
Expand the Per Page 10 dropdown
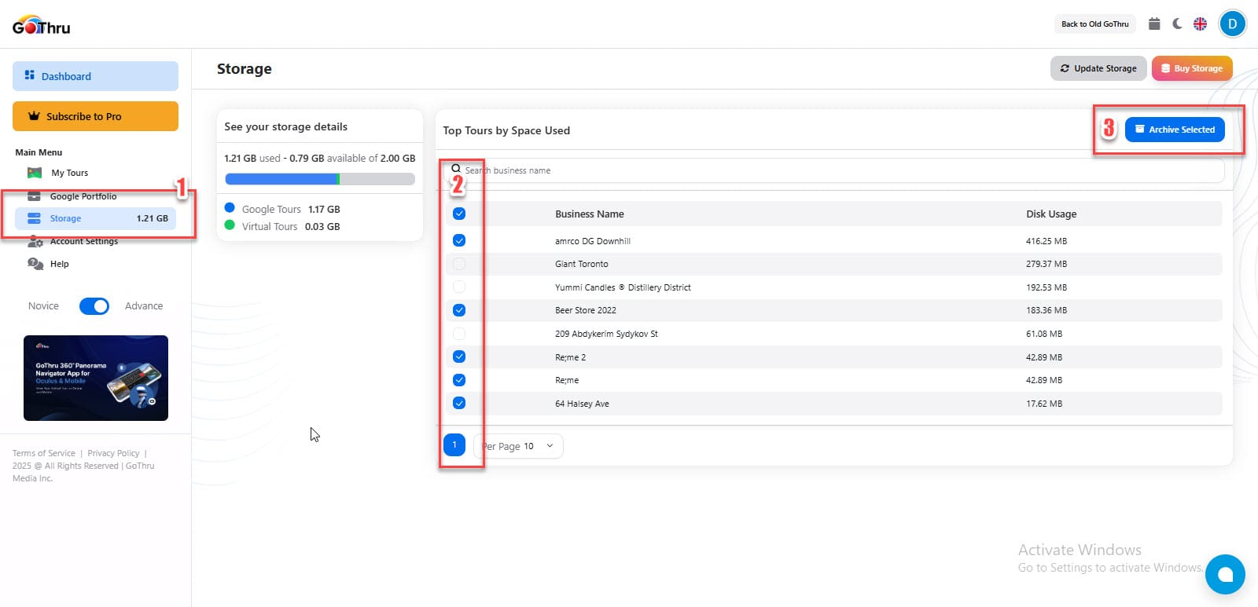tap(518, 446)
